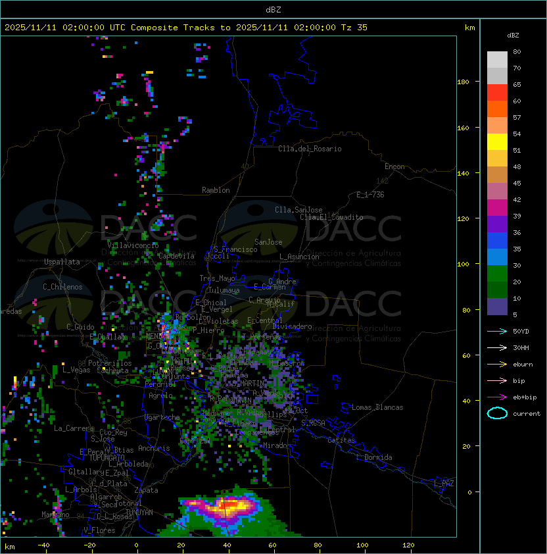
Task: Pick the magenta 39–42 dBZ swatch
Action: [497, 208]
